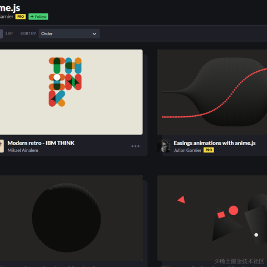This screenshot has height=267, width=267.
Task: Open the Sort By Order dropdown
Action: (69, 33)
